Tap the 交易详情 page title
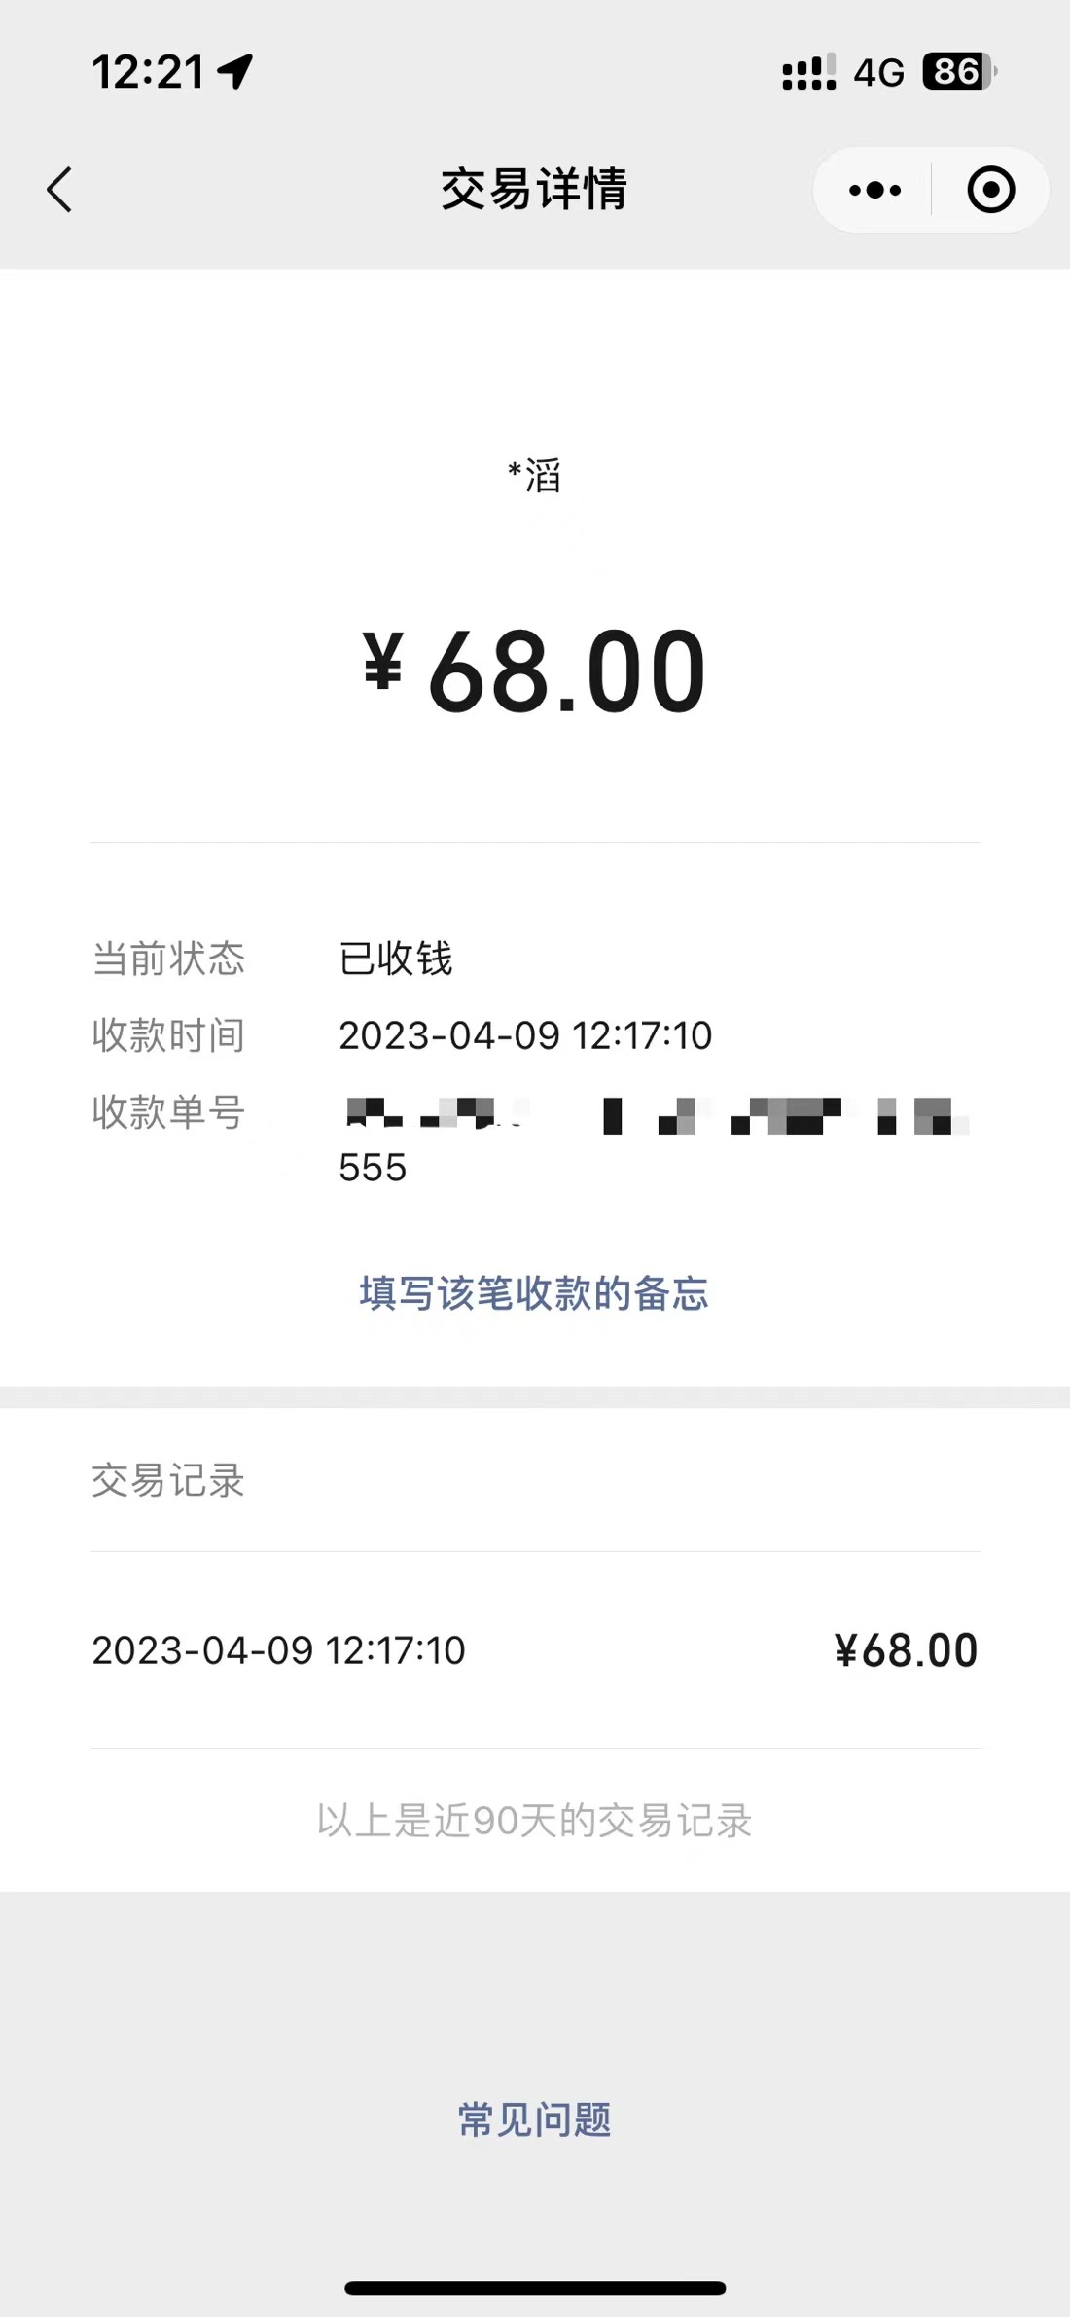1070x2317 pixels. [x=534, y=189]
